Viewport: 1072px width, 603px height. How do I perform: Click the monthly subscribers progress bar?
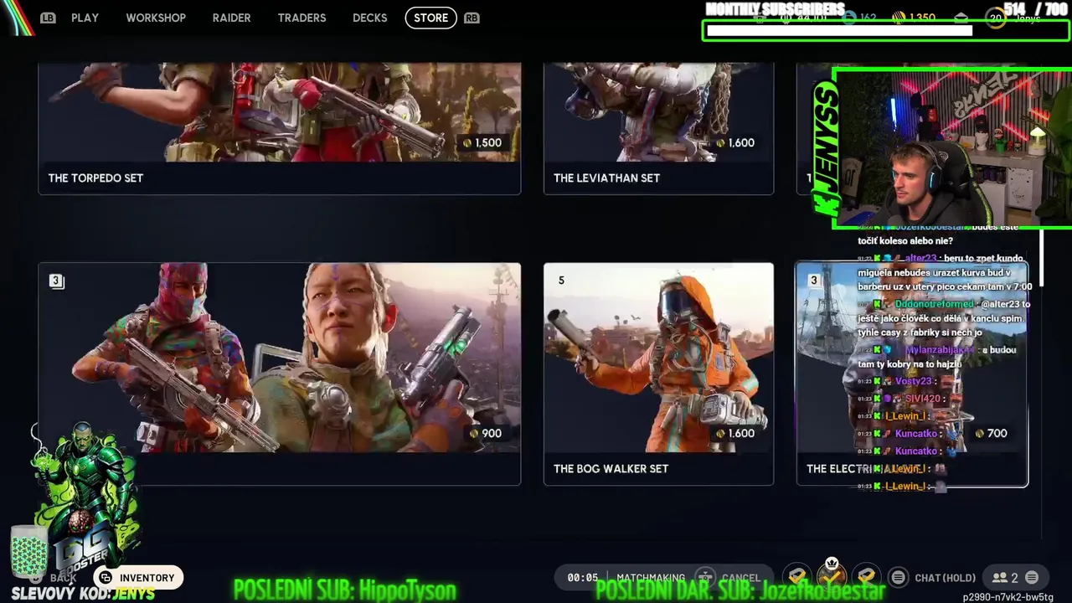pyautogui.click(x=886, y=31)
